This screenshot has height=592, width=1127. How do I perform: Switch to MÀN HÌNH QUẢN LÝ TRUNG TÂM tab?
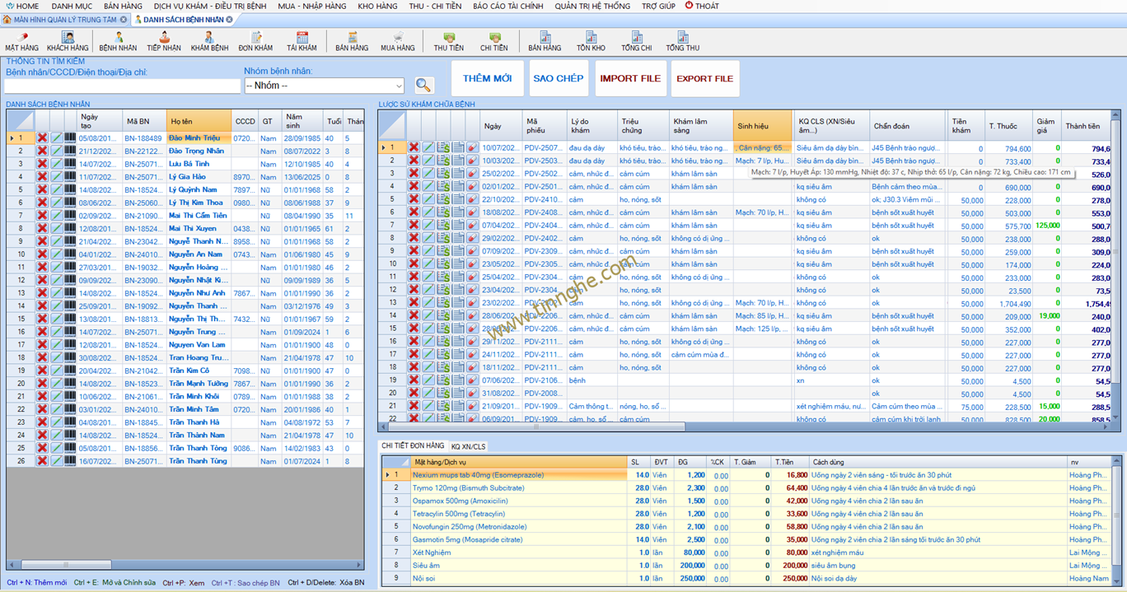64,19
